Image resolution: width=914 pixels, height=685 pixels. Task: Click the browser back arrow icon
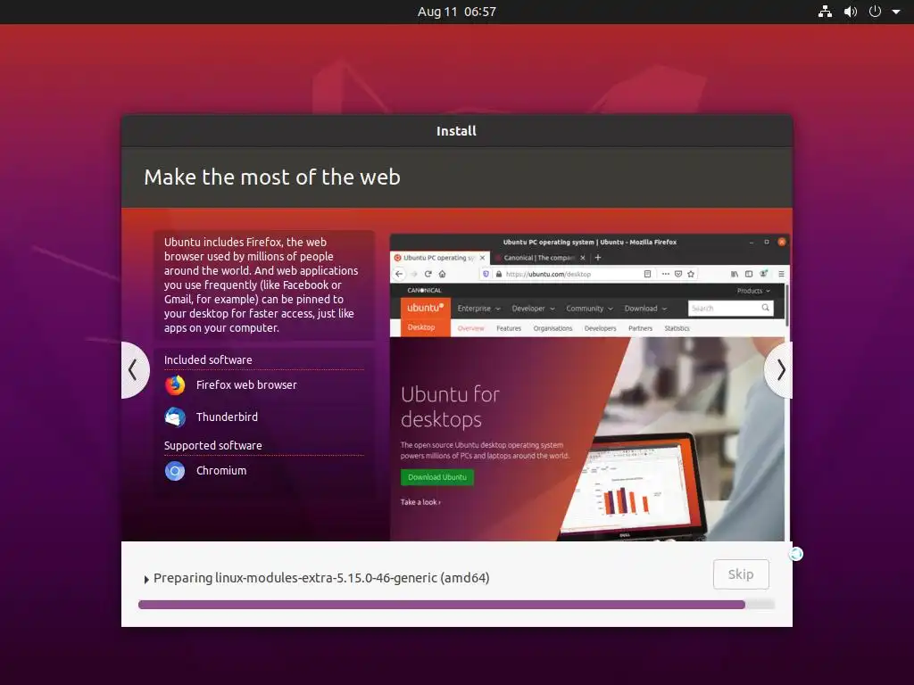click(x=399, y=274)
